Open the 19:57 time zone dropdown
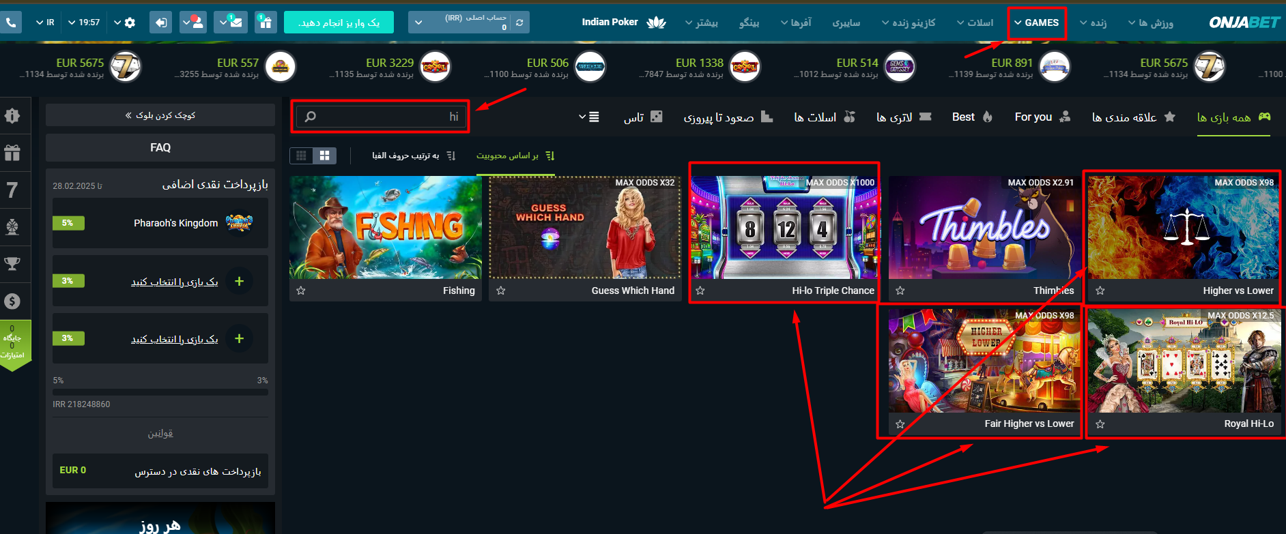The height and width of the screenshot is (534, 1286). coord(84,23)
